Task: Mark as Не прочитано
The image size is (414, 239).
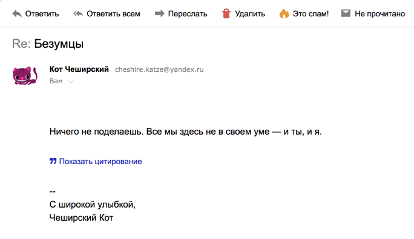Action: pos(379,14)
